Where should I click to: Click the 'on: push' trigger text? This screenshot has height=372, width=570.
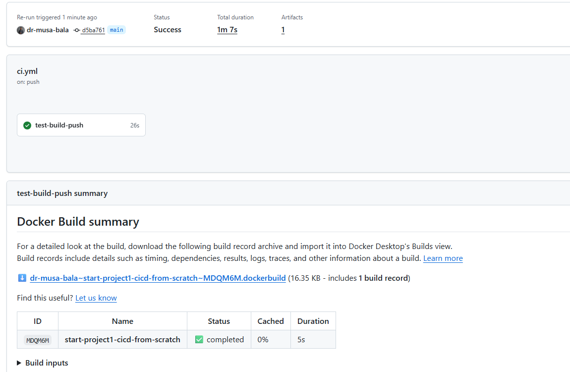pos(28,82)
